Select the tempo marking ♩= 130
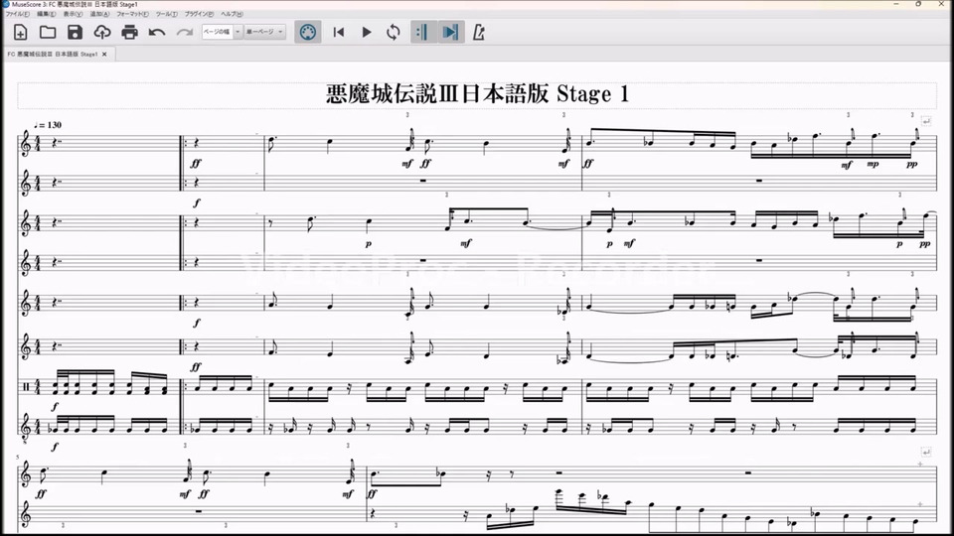 click(x=48, y=125)
